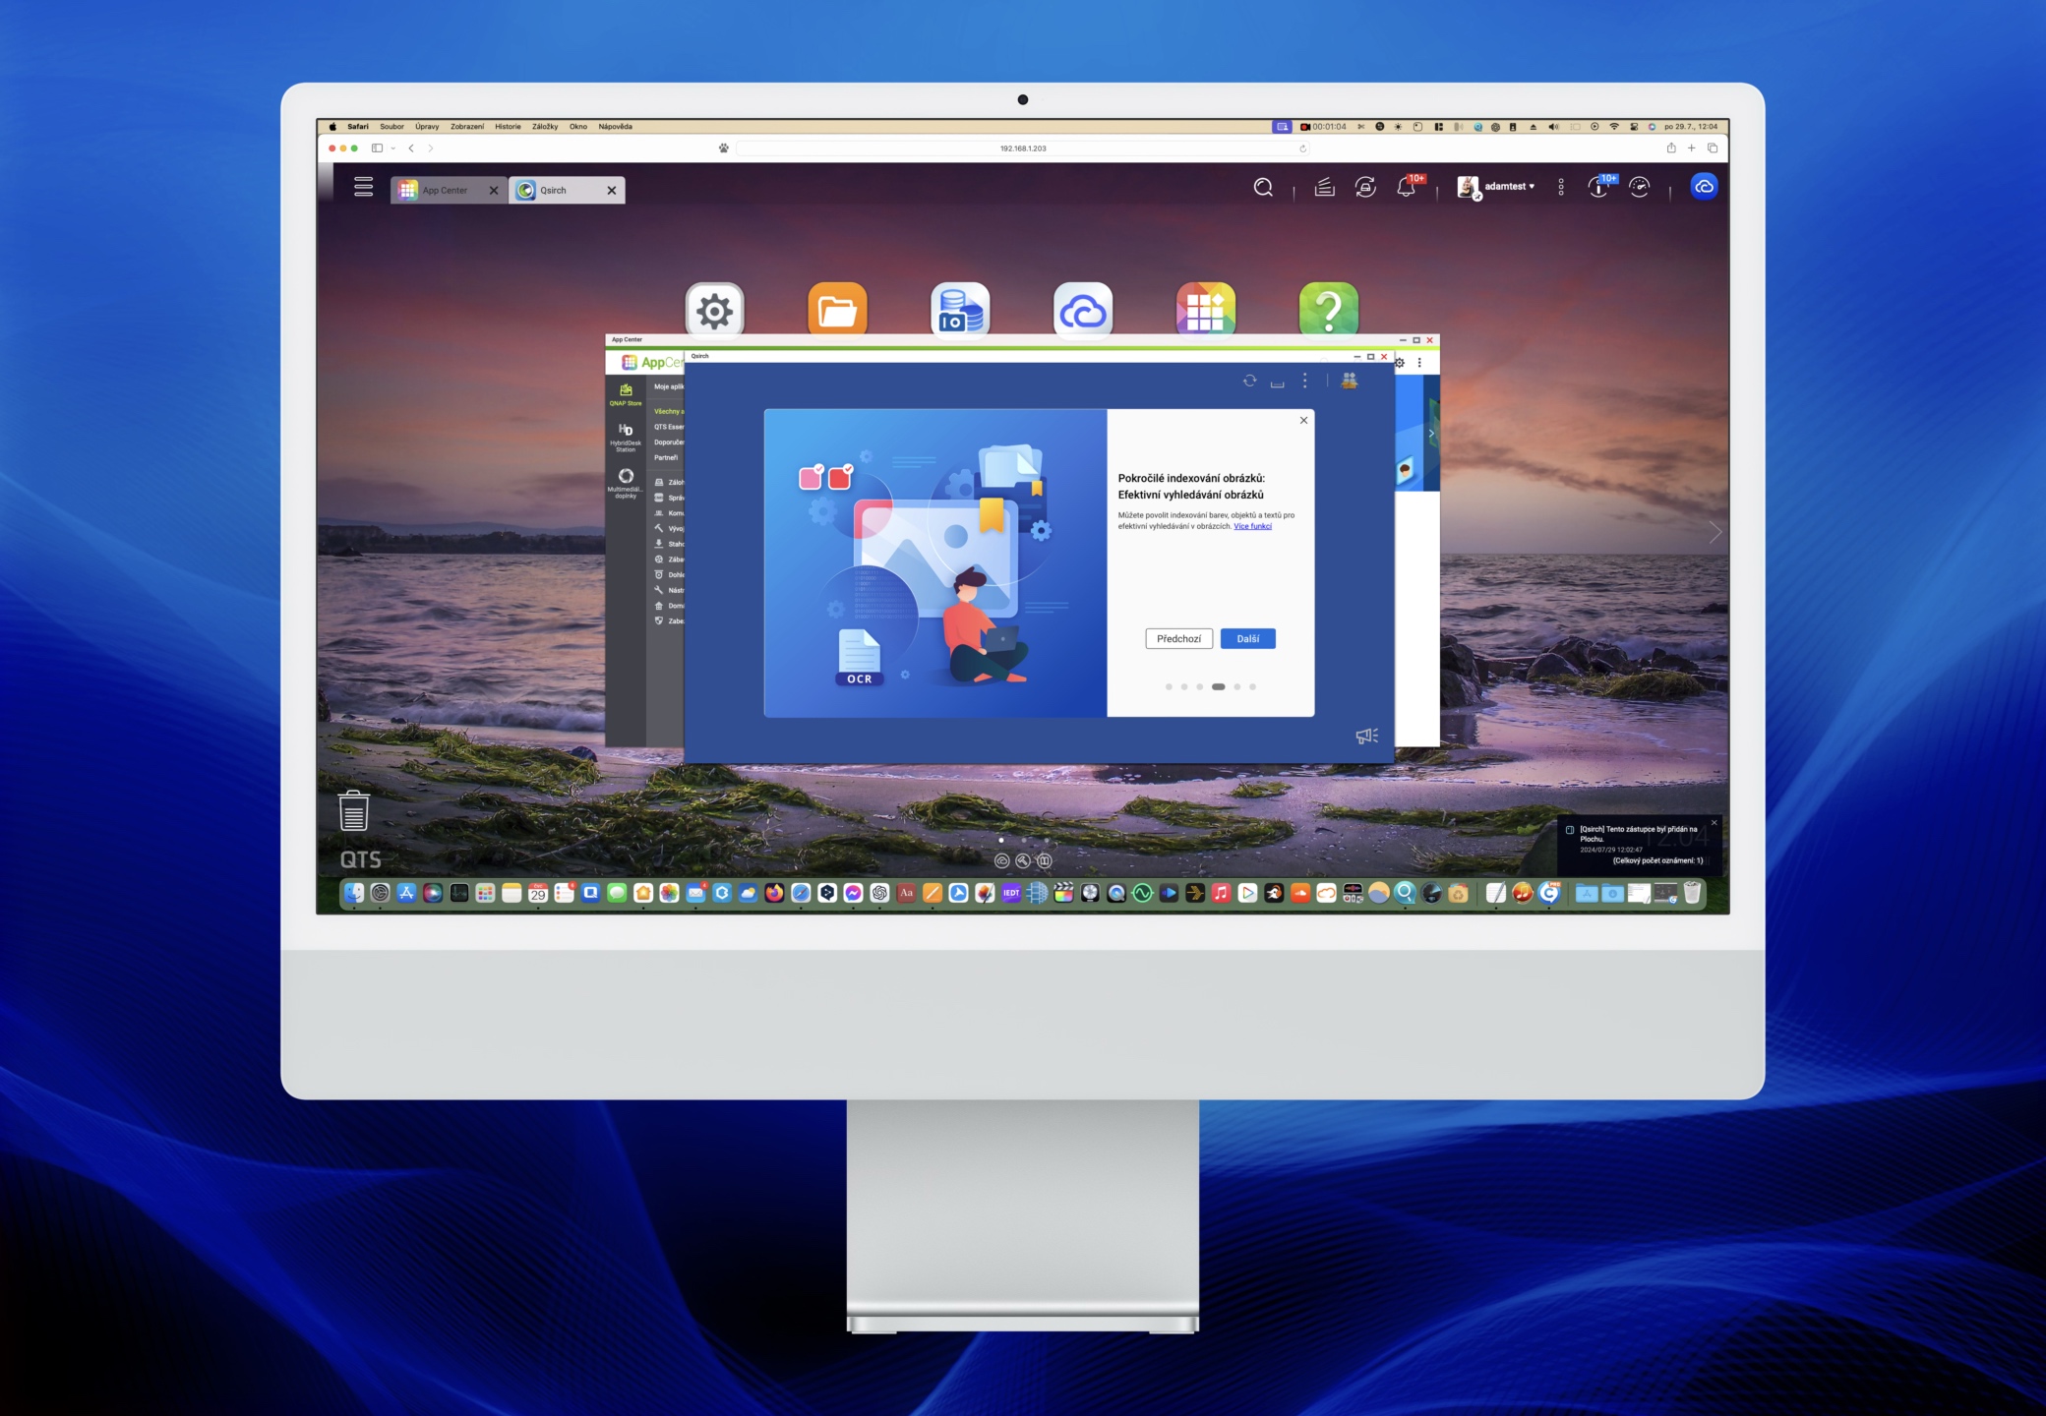Image resolution: width=2046 pixels, height=1416 pixels.
Task: Open Qsirch three-dot options menu
Action: coord(1305,381)
